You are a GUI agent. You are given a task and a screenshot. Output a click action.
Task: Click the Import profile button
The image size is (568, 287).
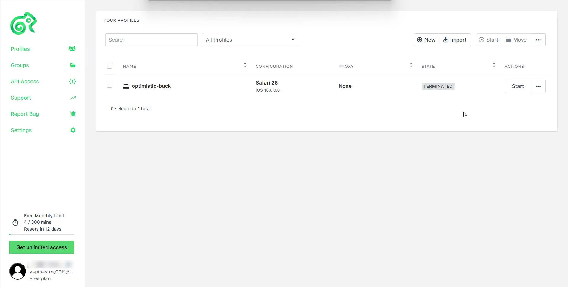click(x=455, y=40)
